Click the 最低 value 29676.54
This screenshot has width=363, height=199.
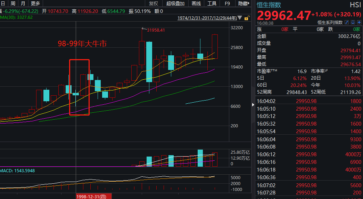point(350,64)
